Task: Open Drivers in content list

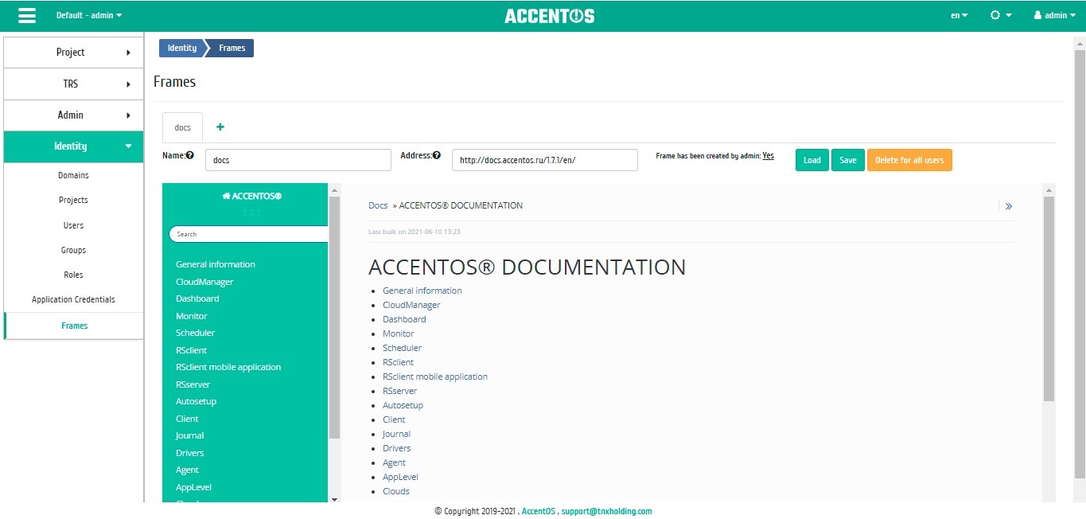Action: (x=396, y=448)
